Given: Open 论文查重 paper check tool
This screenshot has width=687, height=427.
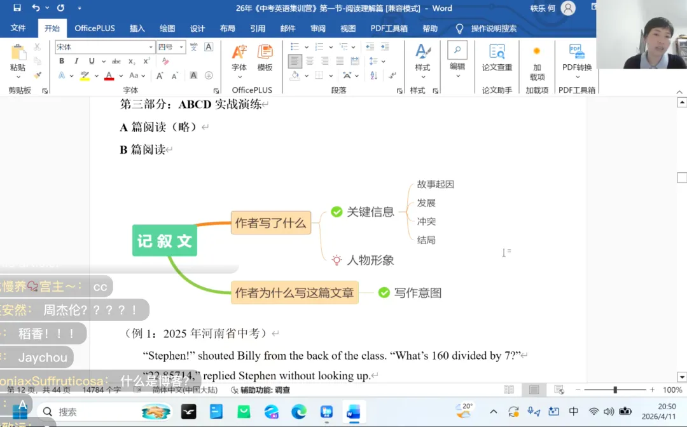Looking at the screenshot, I should pyautogui.click(x=496, y=57).
